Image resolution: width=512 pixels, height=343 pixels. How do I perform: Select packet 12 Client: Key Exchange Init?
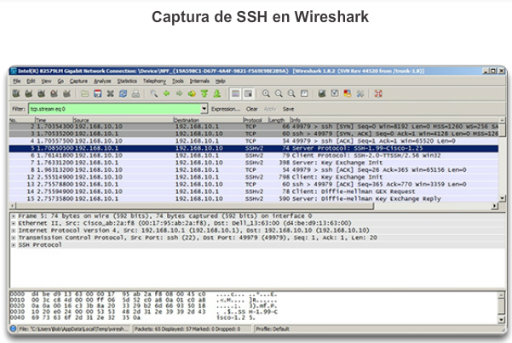pyautogui.click(x=254, y=177)
